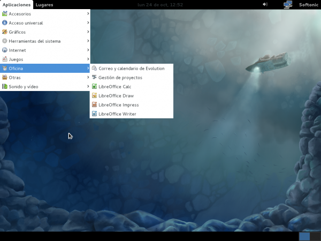Viewport: 321px width, 241px height.
Task: Click the Oficina category icon
Action: tap(4, 68)
